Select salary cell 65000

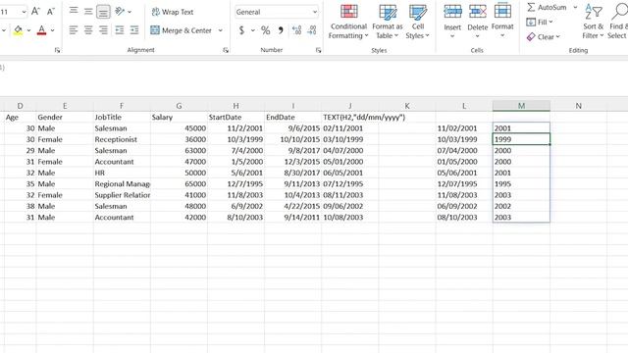pos(179,184)
